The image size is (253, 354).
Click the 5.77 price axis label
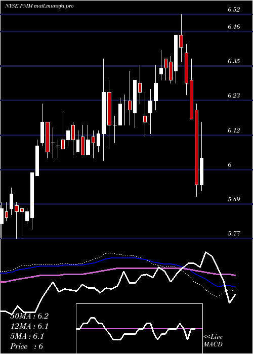(234, 234)
